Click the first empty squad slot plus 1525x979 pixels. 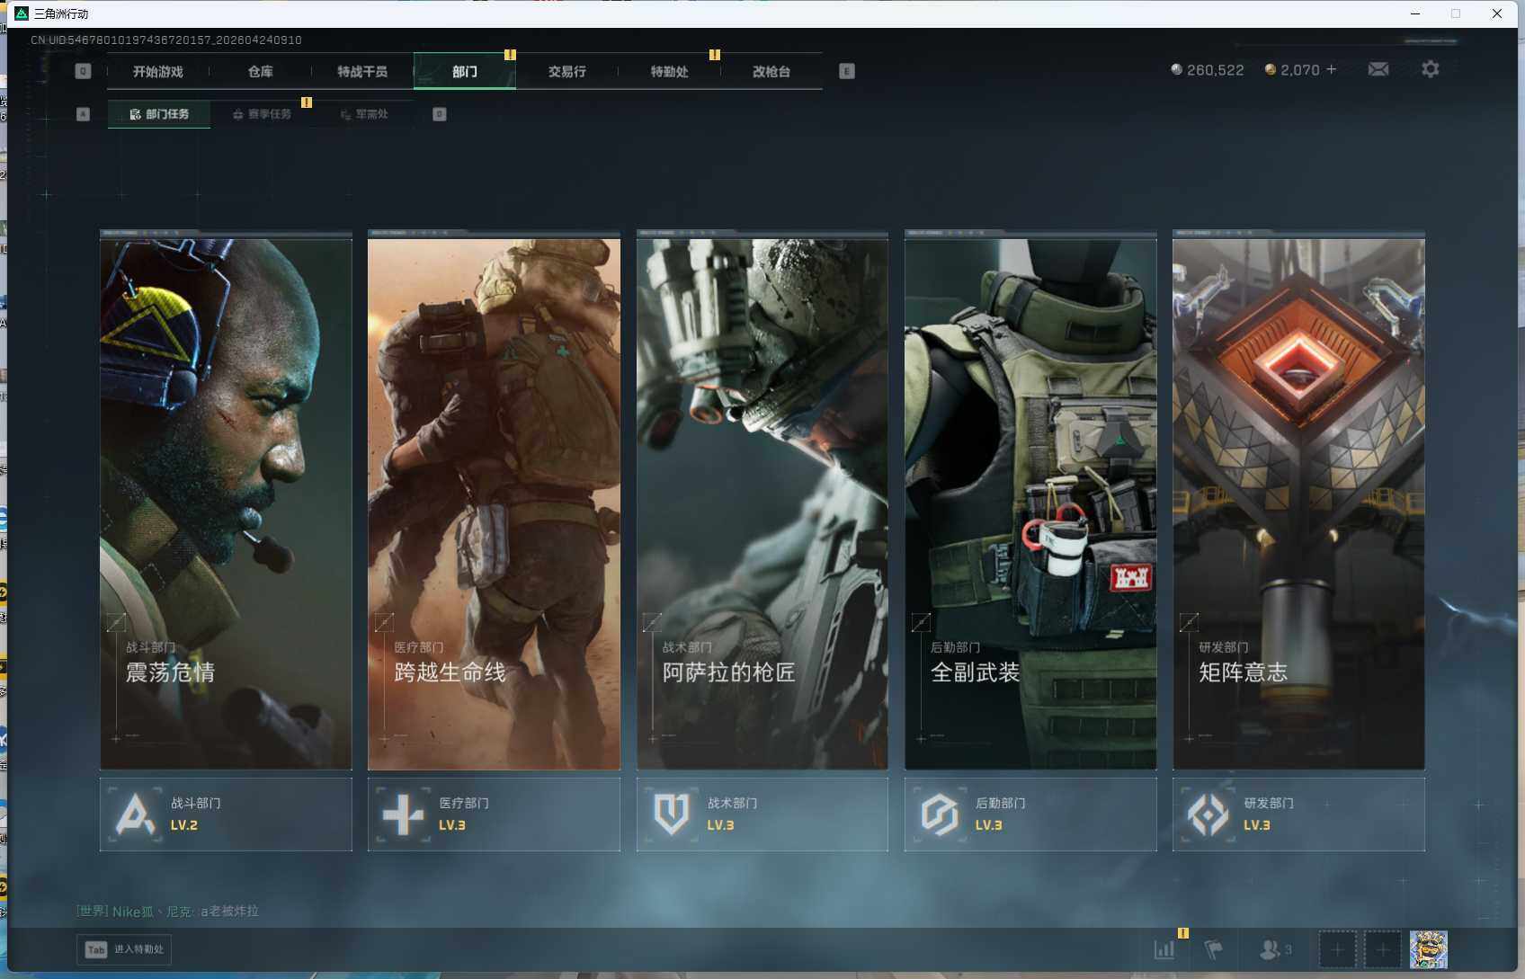pyautogui.click(x=1337, y=949)
